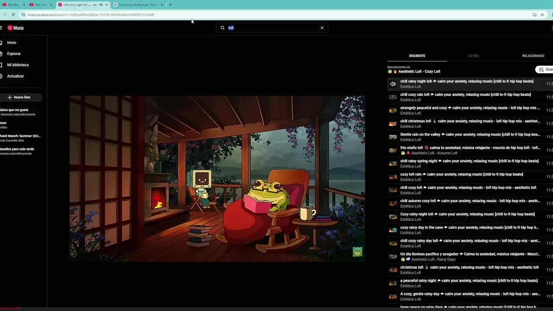Click thumbnail of 'chill cozy rain lofi'
This screenshot has width=553, height=311.
pyautogui.click(x=393, y=97)
